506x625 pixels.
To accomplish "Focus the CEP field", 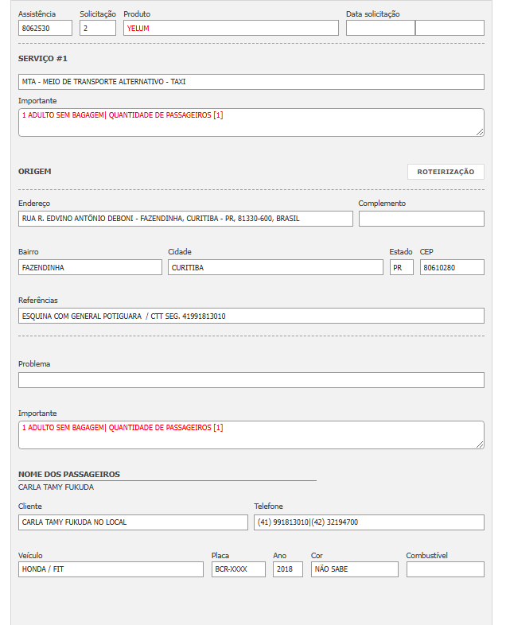I will (x=452, y=267).
